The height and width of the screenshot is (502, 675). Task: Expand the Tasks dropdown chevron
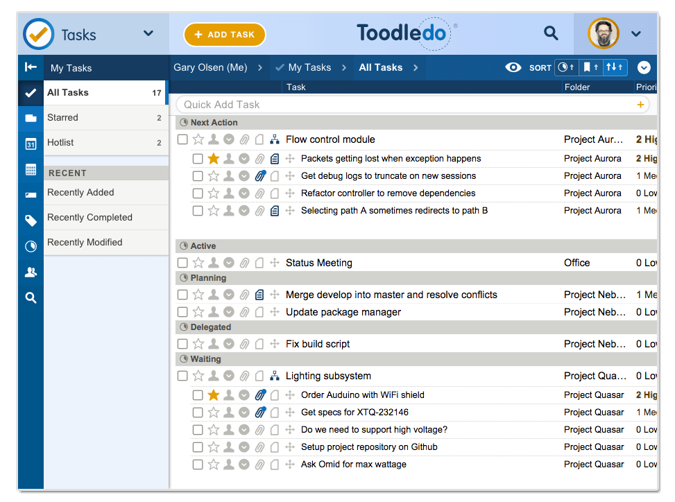(148, 33)
